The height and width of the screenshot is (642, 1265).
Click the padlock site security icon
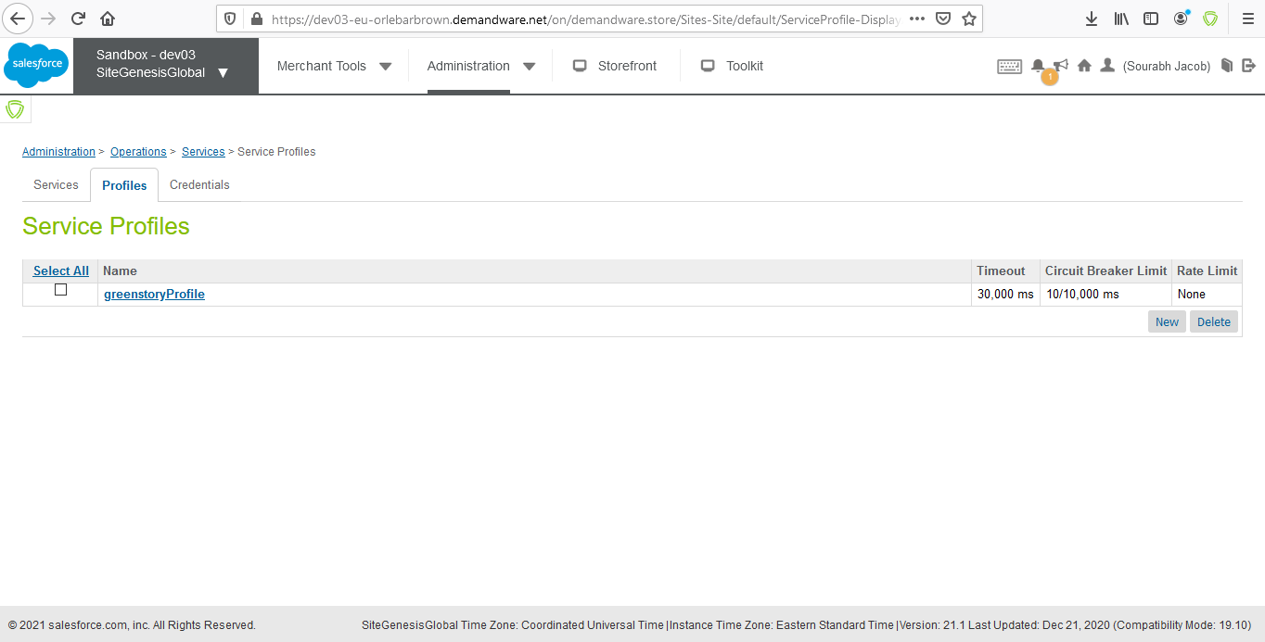tap(256, 19)
